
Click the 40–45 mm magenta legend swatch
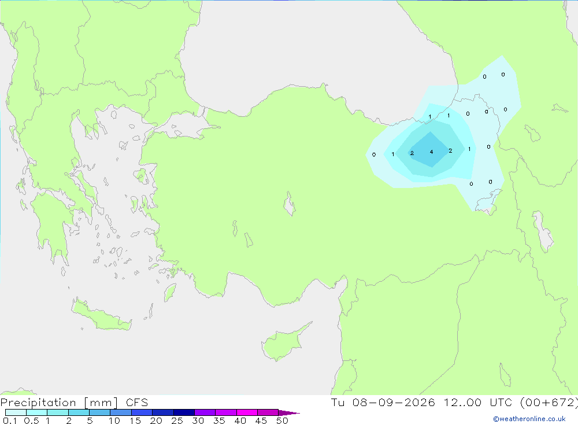pyautogui.click(x=247, y=412)
